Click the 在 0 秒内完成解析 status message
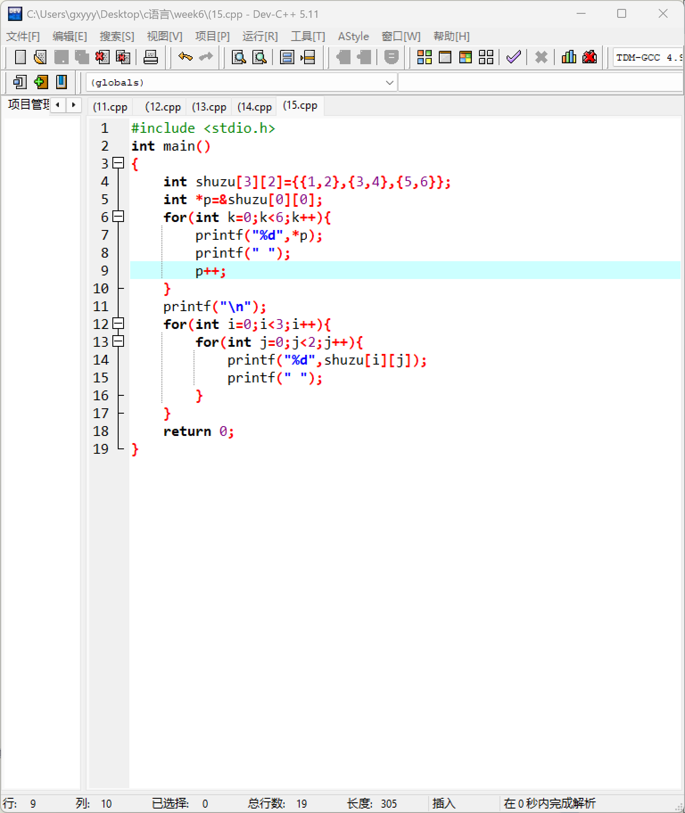Image resolution: width=685 pixels, height=813 pixels. (549, 803)
